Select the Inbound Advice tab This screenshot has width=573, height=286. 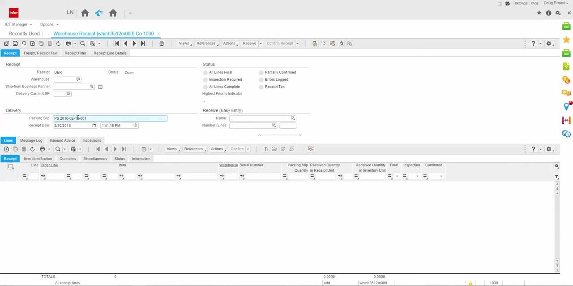[62, 140]
